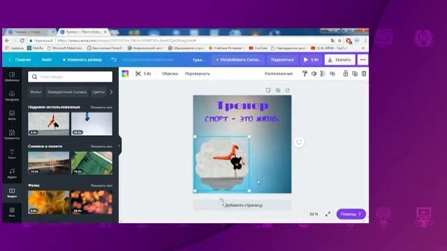Screen dimensions: 447x251
Task: Click the trash delete icon in toolbar
Action: click(x=364, y=74)
